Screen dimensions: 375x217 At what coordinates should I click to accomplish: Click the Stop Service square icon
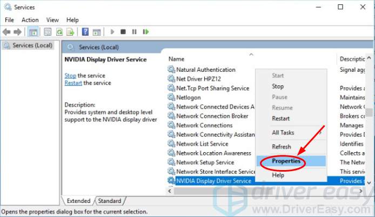(x=123, y=32)
